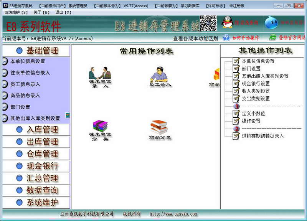This screenshot has width=307, height=221.
Task: Click notepad icon beside 现金银行设置
Action: (x=236, y=84)
